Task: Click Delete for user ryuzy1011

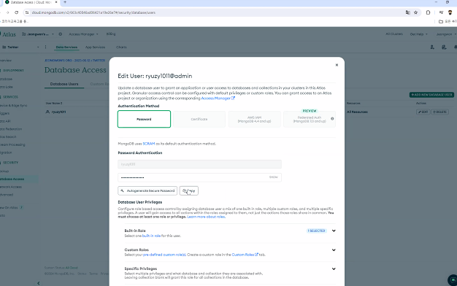Action: 439,112
